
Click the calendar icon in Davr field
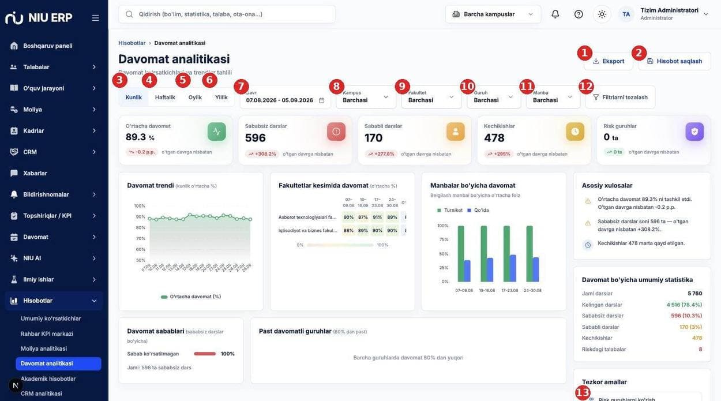point(322,100)
